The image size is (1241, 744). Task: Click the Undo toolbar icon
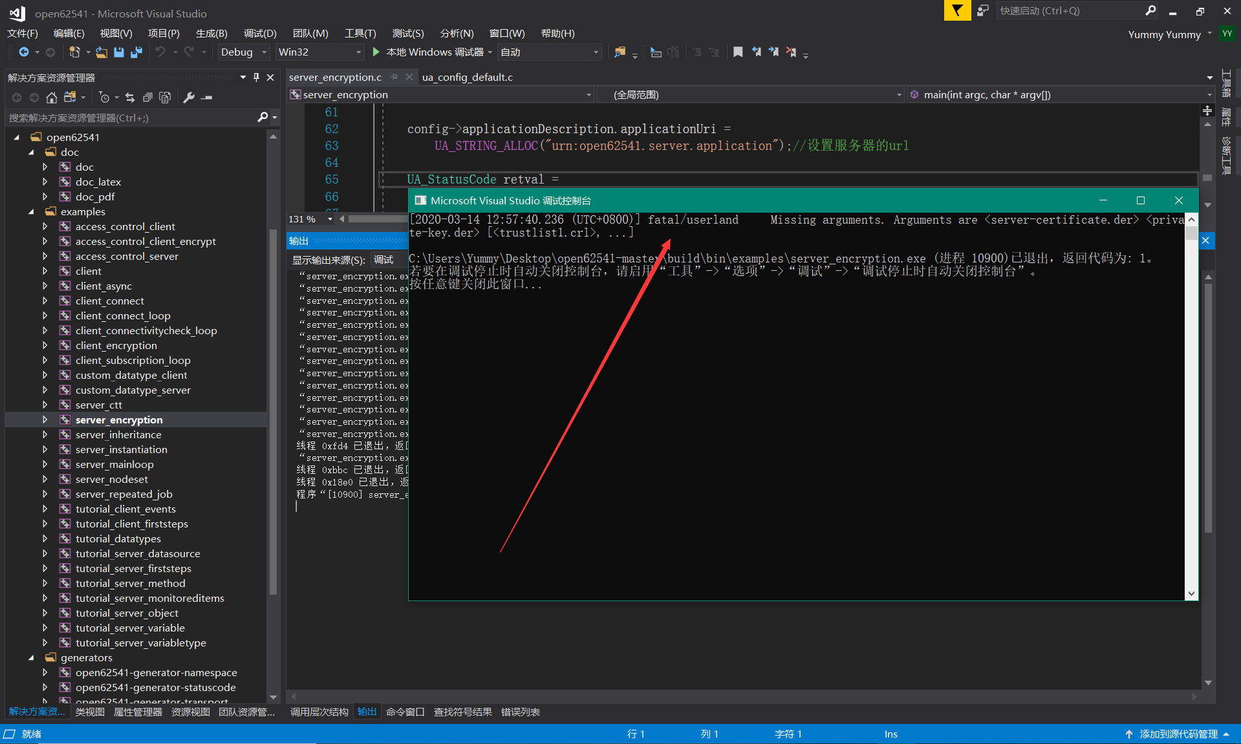click(x=160, y=52)
